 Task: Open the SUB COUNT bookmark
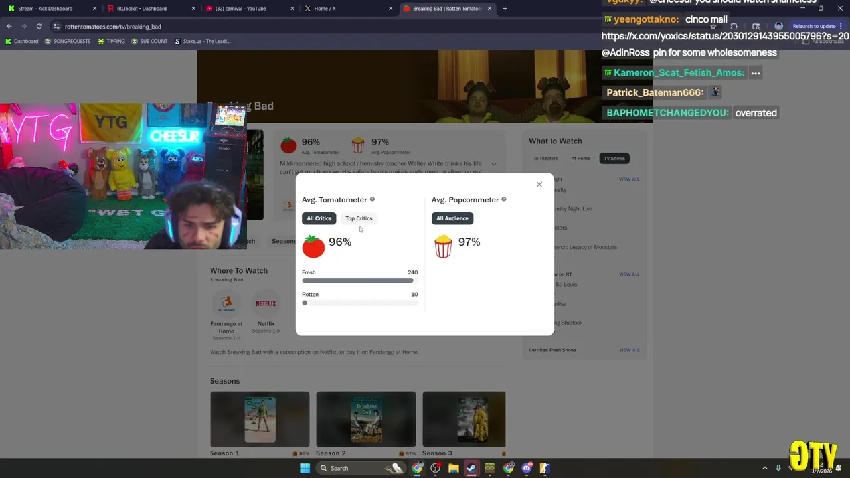point(149,41)
